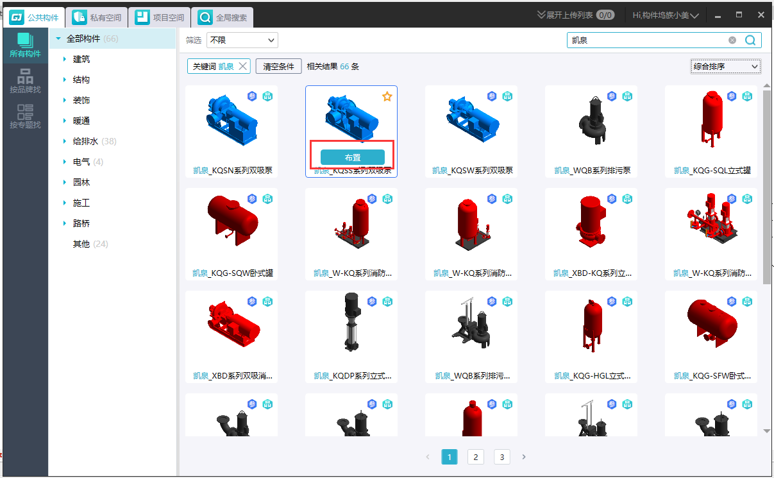Click 参 badge on KQSN系列双吸泵 card
Image resolution: width=774 pixels, height=478 pixels.
(252, 96)
